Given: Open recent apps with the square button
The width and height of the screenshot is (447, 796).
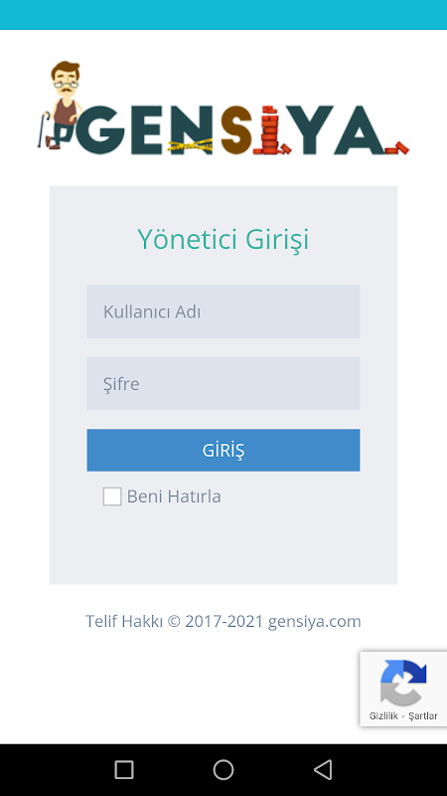Looking at the screenshot, I should pos(124,769).
